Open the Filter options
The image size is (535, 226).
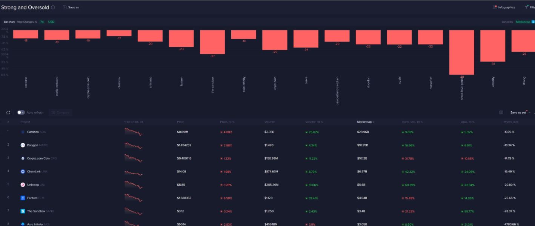pos(529,7)
